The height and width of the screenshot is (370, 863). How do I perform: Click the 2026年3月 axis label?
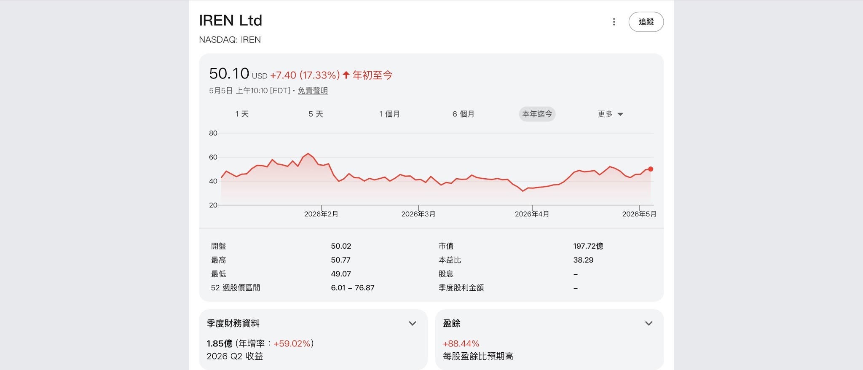pos(418,214)
